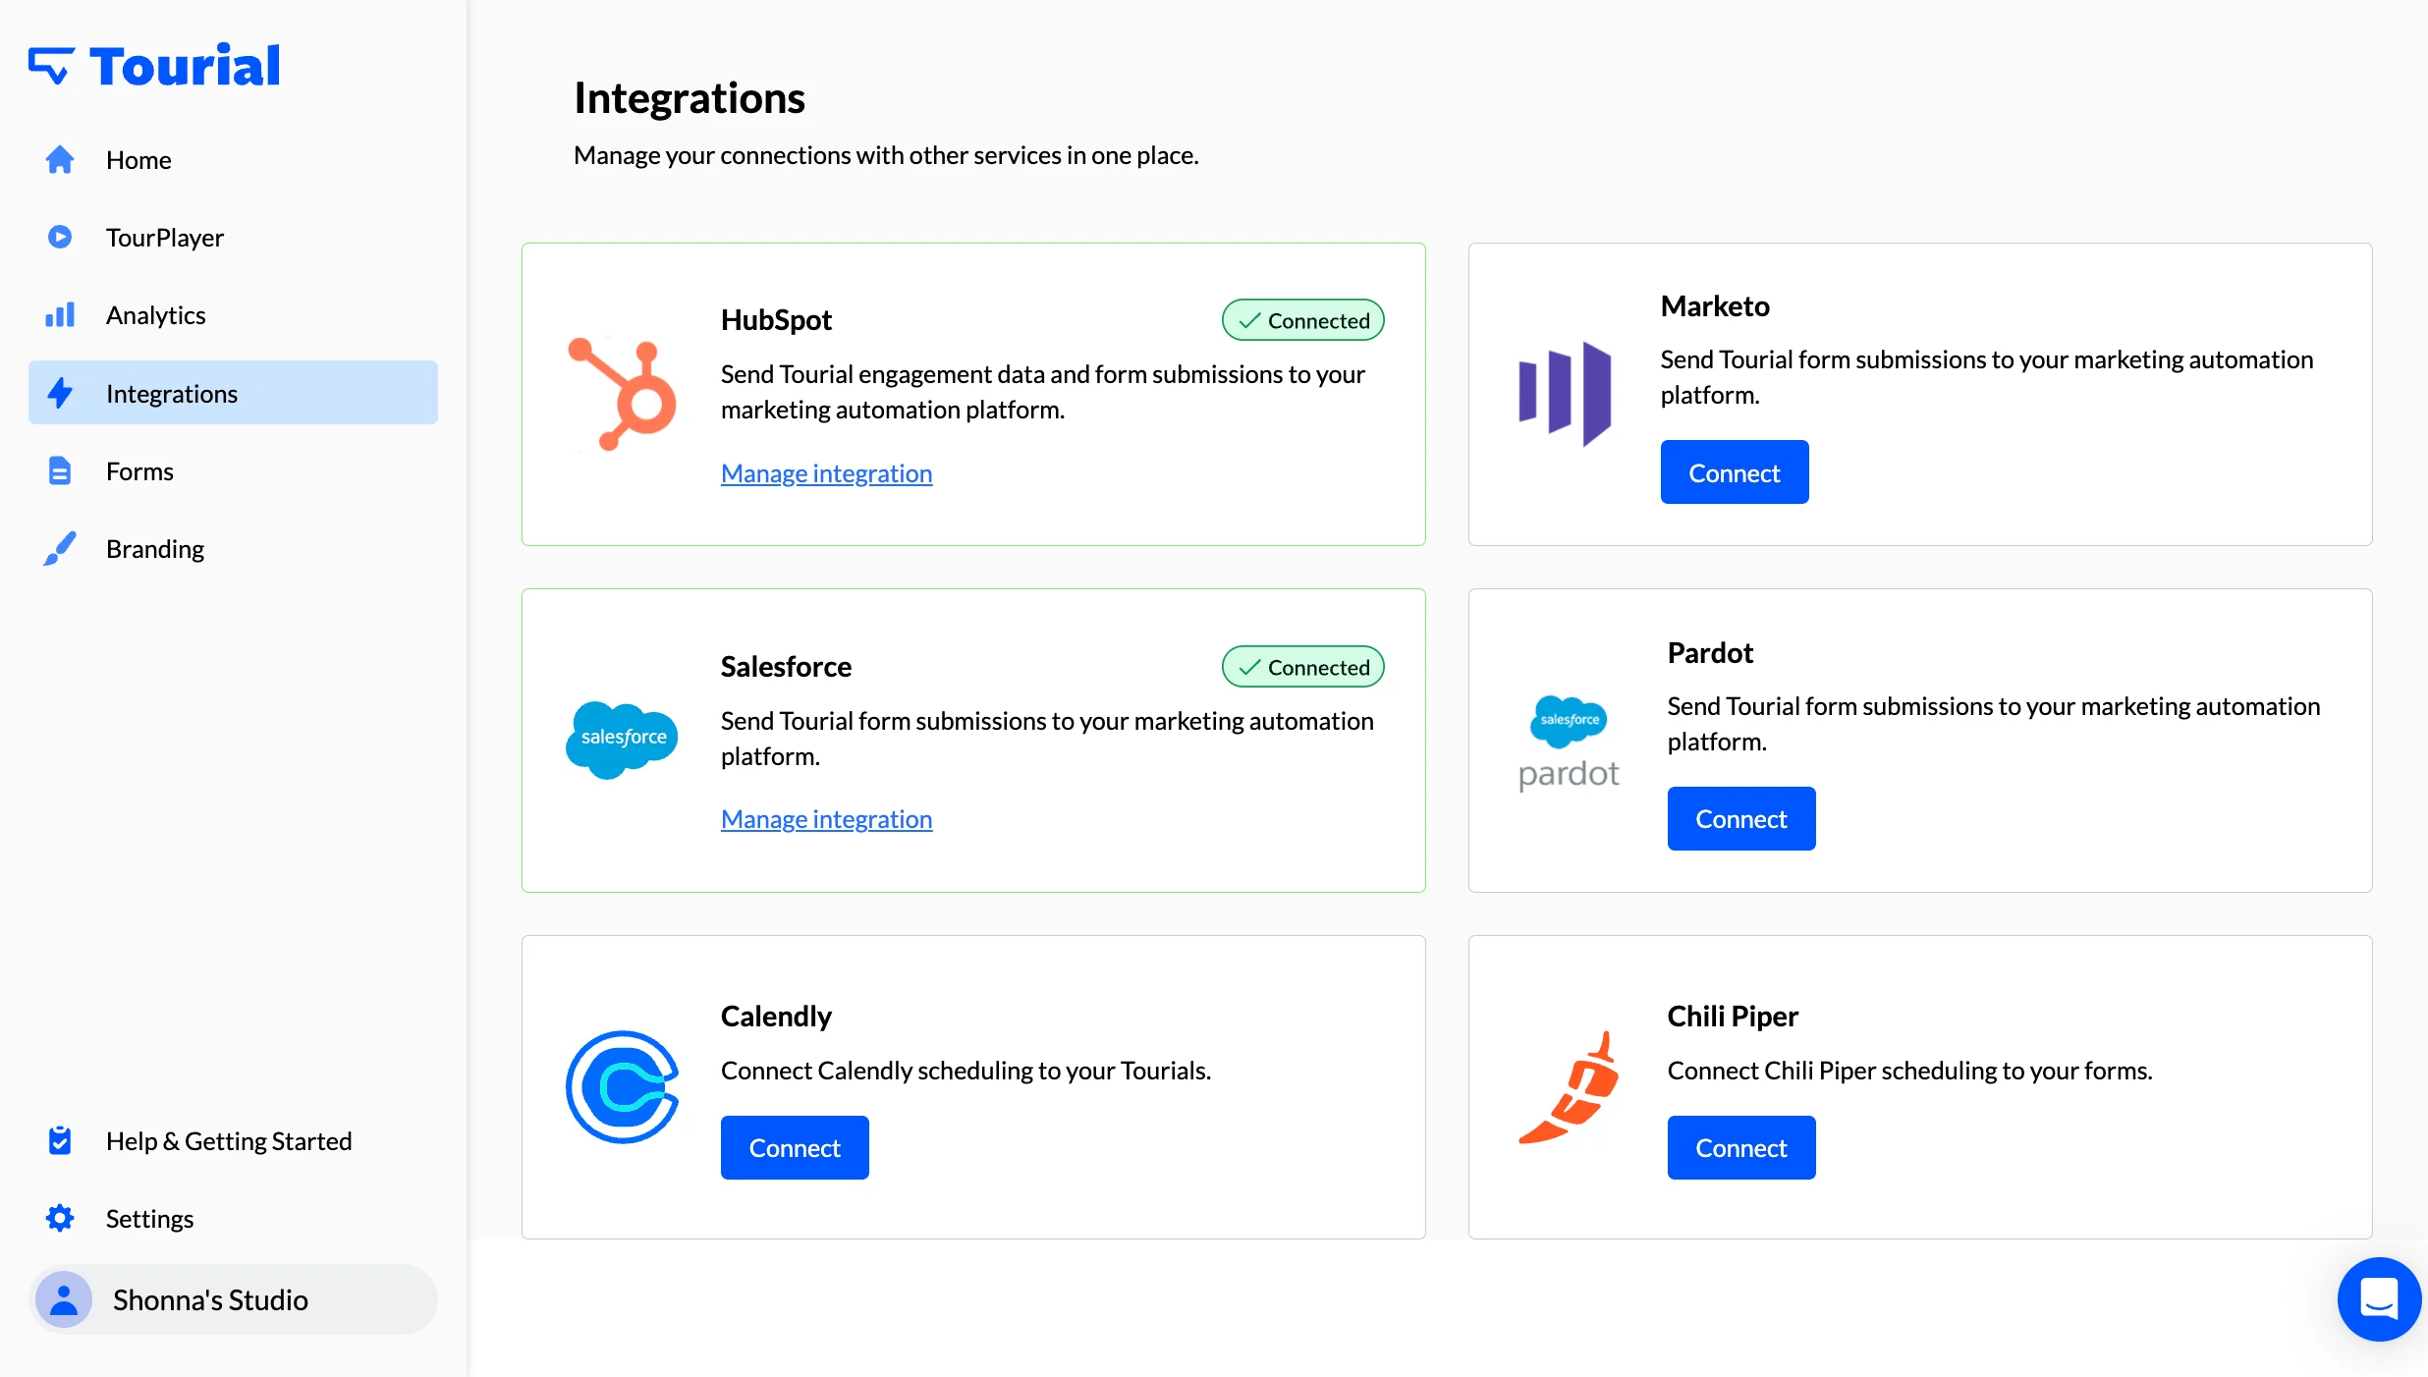Screen dimensions: 2428x1377
Task: Click HubSpot Connected status badge
Action: [x=1302, y=320]
